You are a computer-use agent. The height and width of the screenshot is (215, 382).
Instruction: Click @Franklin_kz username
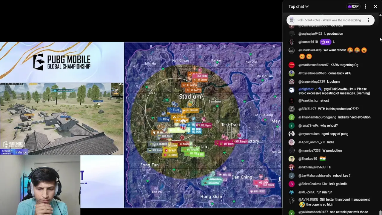click(x=308, y=101)
